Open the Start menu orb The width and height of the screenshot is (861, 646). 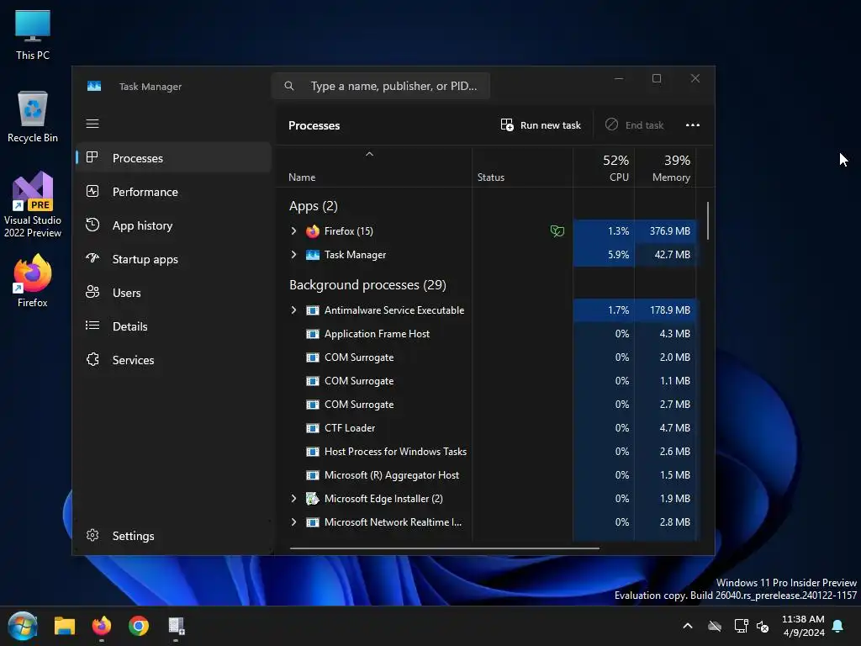coord(23,626)
